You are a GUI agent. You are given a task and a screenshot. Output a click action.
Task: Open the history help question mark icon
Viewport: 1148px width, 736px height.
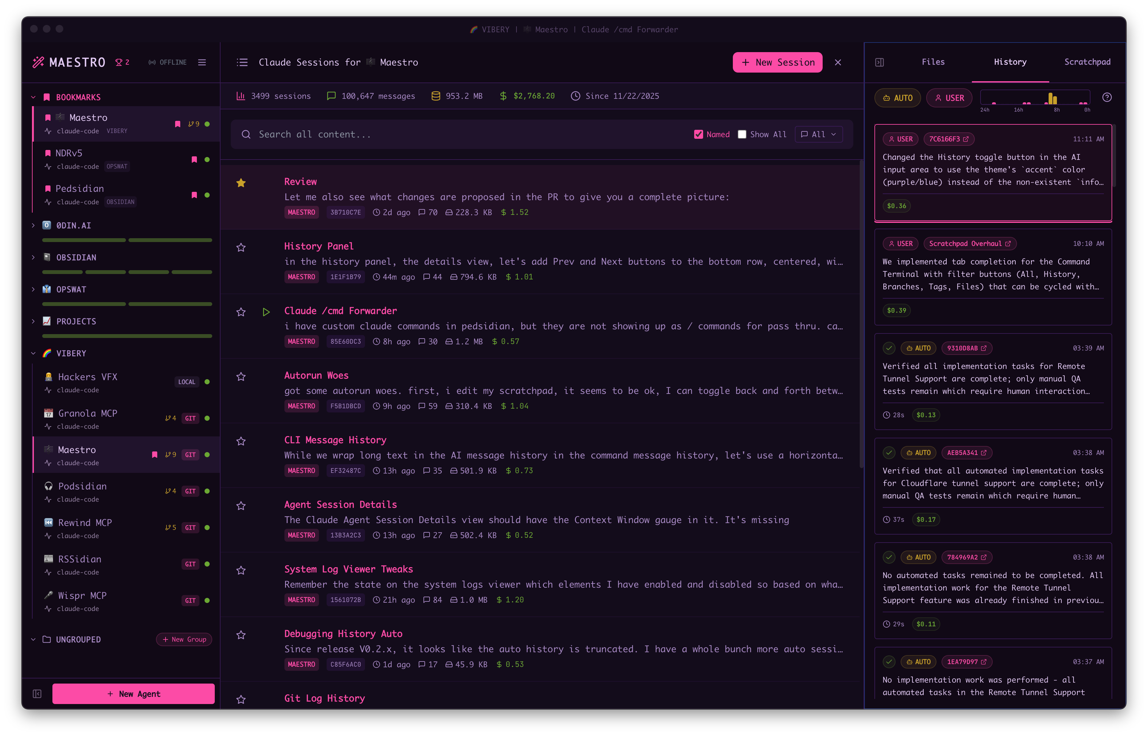coord(1107,98)
